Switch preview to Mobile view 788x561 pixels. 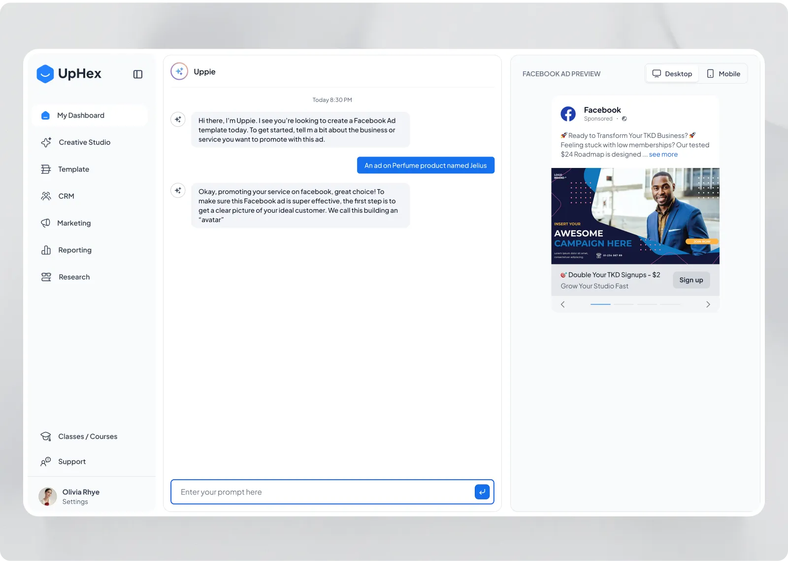pos(723,74)
